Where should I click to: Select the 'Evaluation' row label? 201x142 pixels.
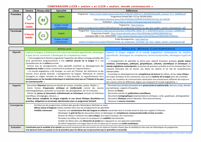pos(16,127)
